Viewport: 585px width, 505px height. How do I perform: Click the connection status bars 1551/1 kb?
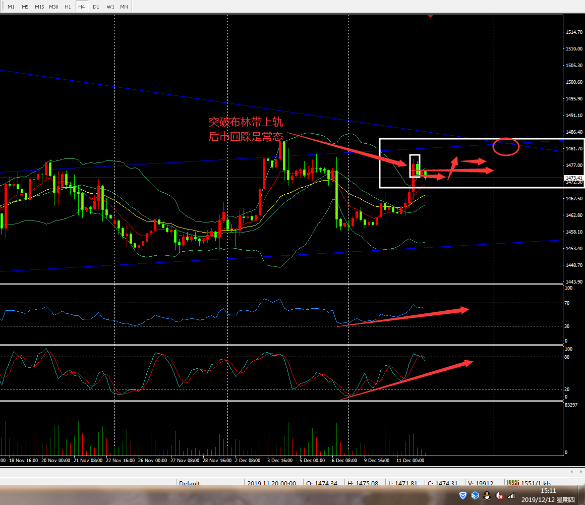(529, 483)
